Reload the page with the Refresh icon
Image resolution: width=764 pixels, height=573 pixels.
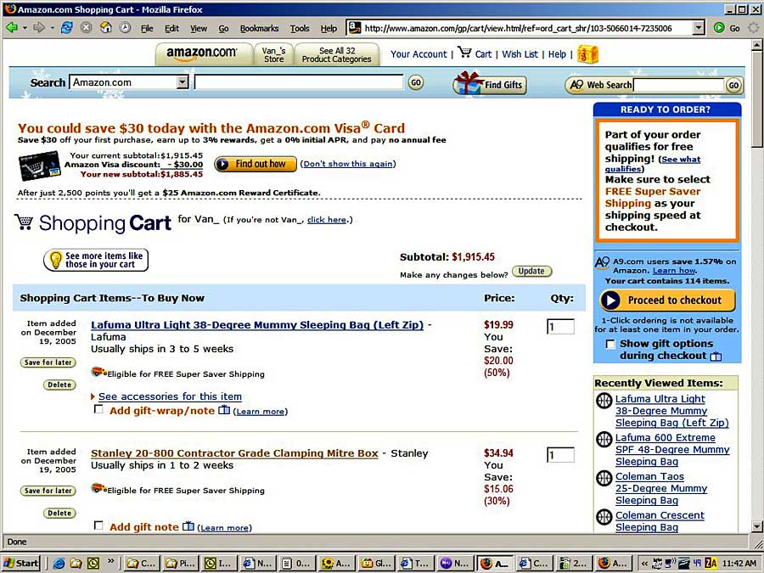66,28
